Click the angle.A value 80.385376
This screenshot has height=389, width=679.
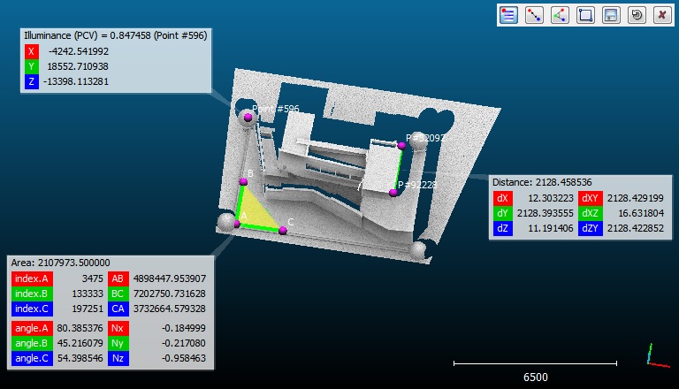coord(80,328)
